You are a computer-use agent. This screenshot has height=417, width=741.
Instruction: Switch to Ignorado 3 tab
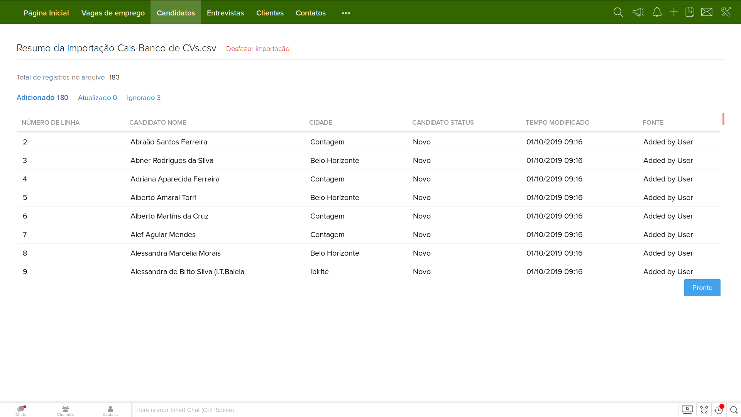144,98
